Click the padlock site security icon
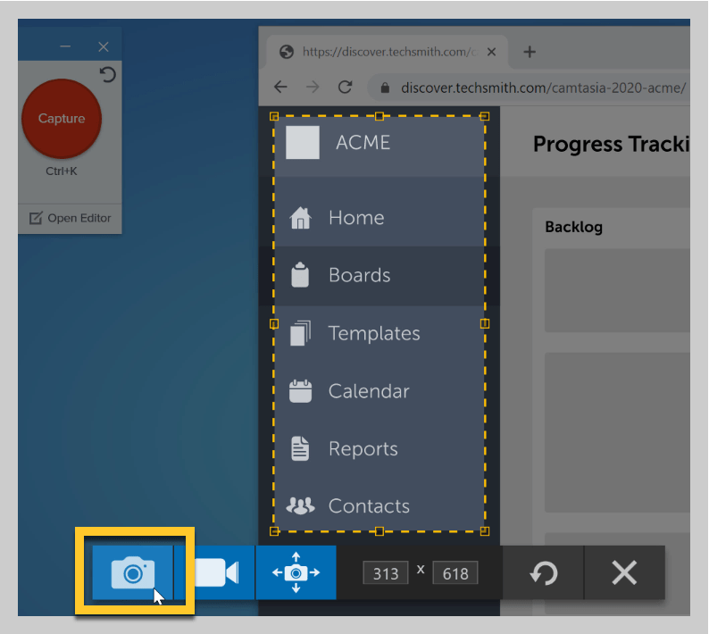Image resolution: width=709 pixels, height=634 pixels. point(385,88)
